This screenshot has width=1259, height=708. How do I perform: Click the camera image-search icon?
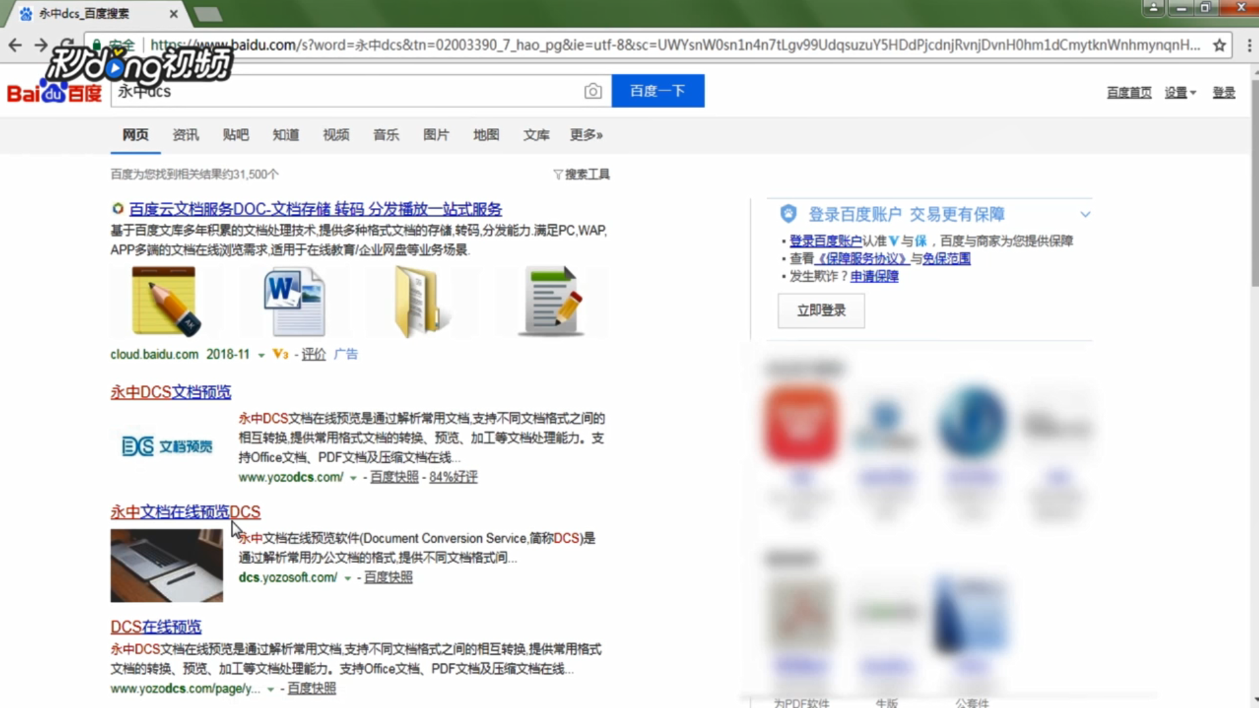click(x=593, y=91)
